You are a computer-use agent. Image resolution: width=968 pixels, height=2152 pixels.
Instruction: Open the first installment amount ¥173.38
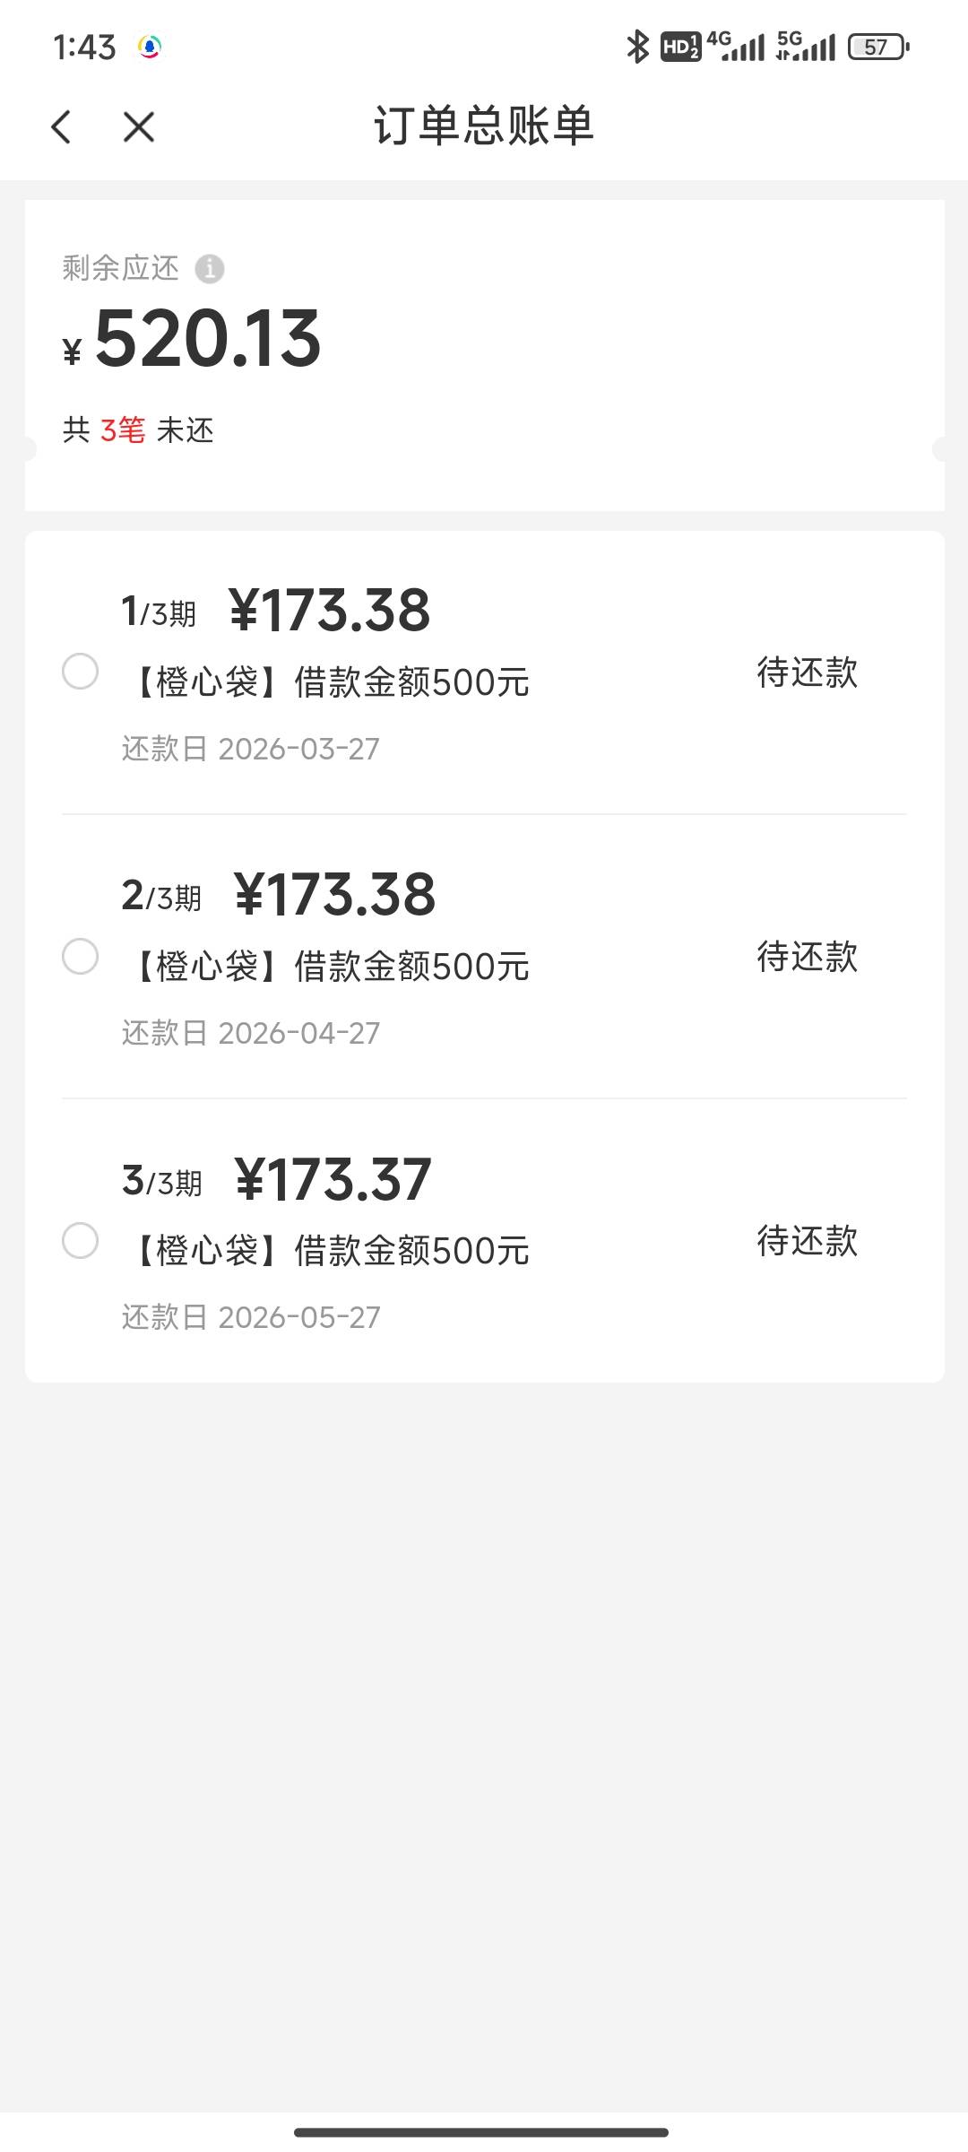click(x=330, y=611)
